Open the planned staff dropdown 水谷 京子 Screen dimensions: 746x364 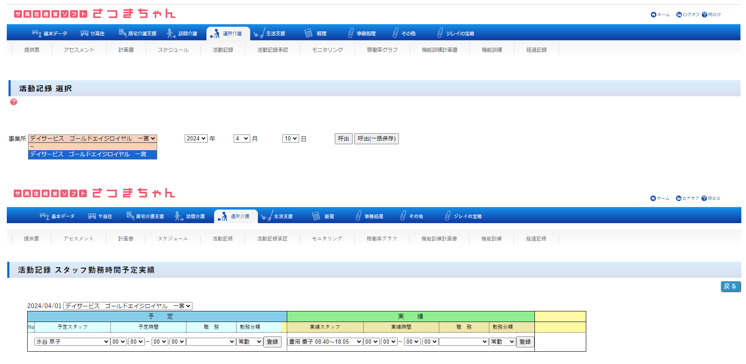[72, 342]
